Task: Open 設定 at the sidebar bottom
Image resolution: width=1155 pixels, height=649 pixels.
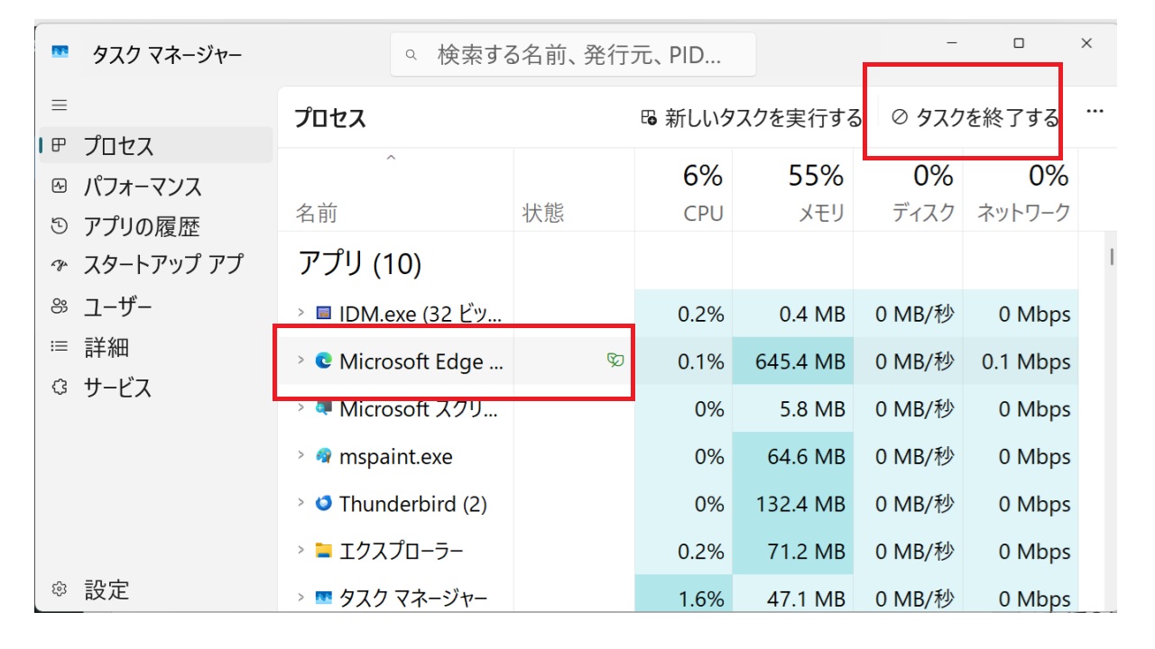Action: pos(156,590)
